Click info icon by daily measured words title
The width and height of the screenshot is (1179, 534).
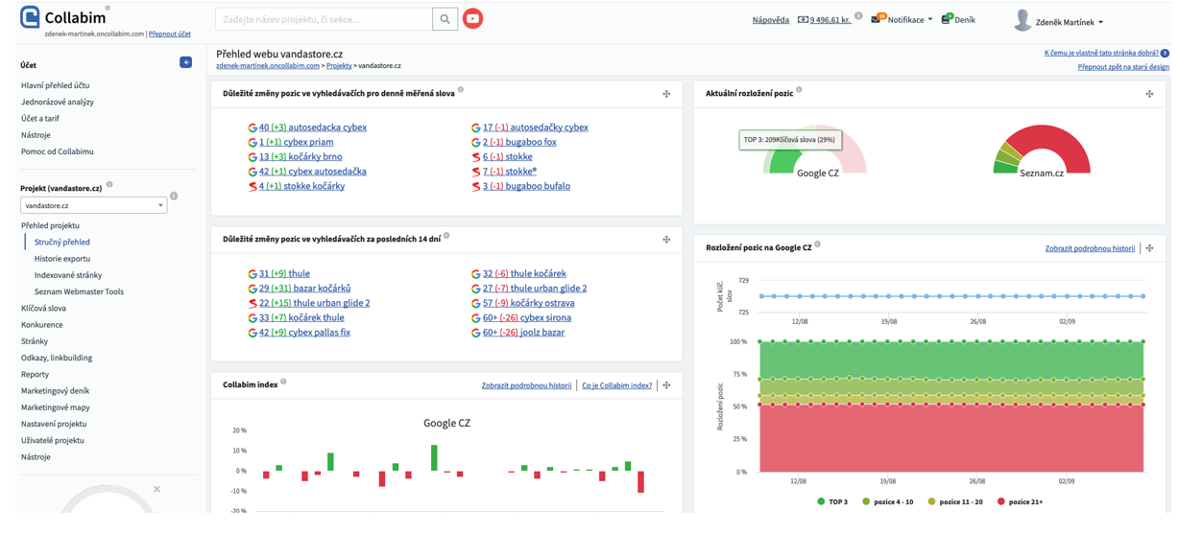[461, 90]
